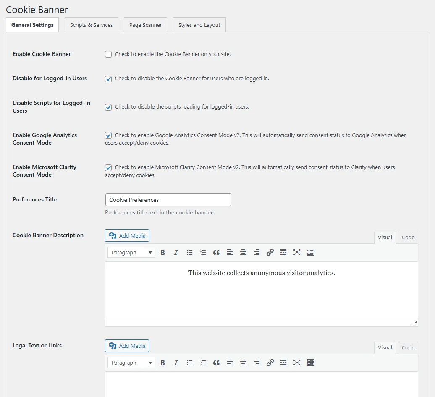Open Paragraph format dropdown in Legal Text editor
The width and height of the screenshot is (435, 397).
131,363
